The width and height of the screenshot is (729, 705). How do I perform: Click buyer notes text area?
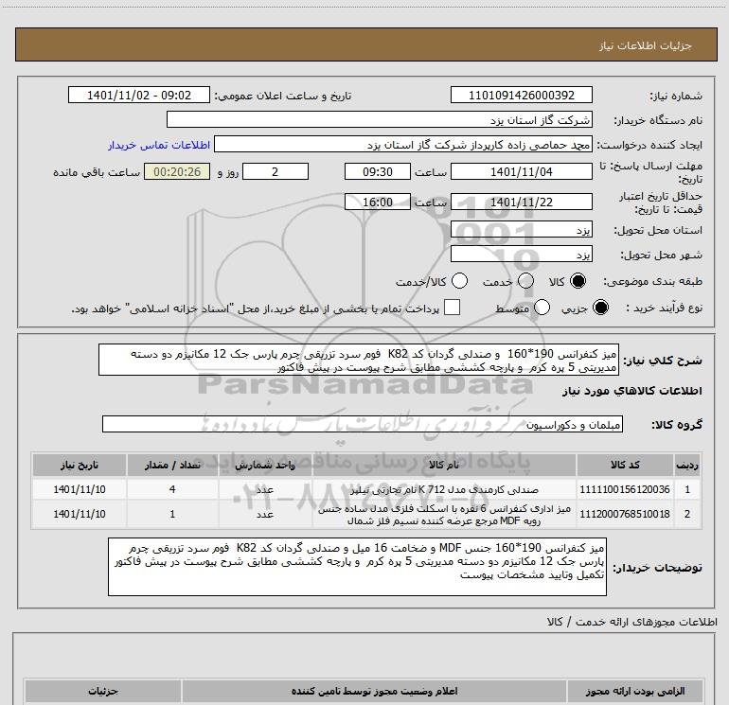pyautogui.click(x=357, y=567)
